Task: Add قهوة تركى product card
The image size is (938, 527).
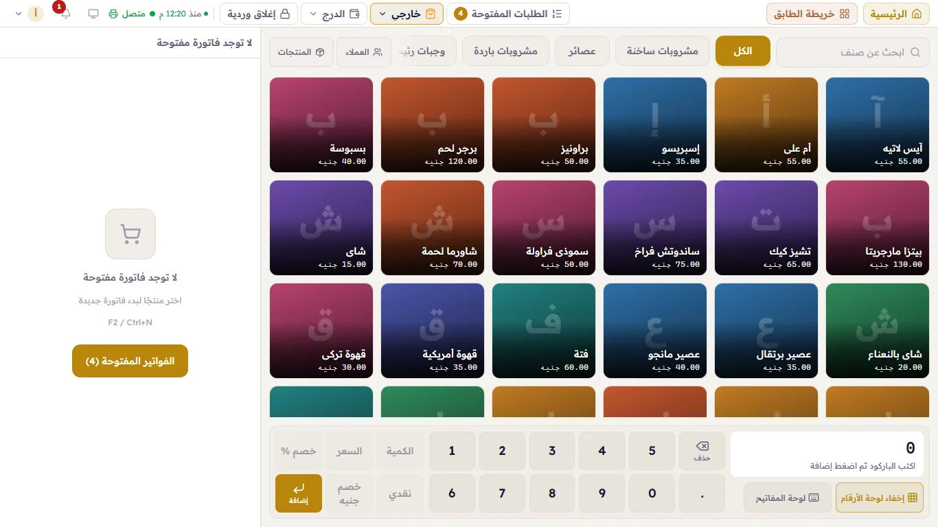Action: [321, 331]
